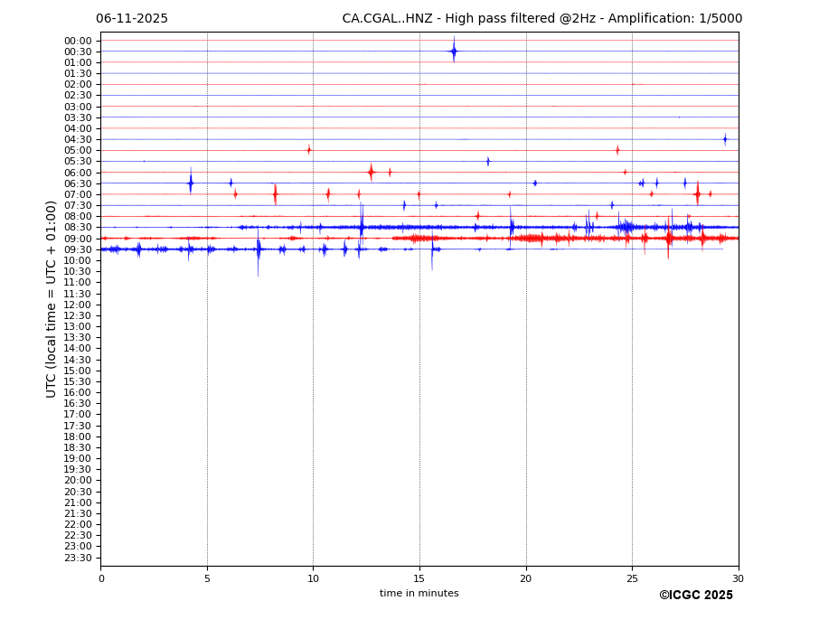Click the 06-11-2025 date label
The height and width of the screenshot is (629, 838).
(x=132, y=19)
